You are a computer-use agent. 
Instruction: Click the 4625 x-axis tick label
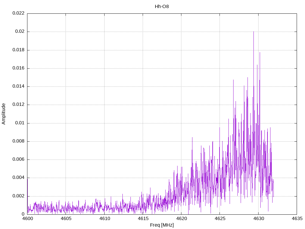(220, 219)
